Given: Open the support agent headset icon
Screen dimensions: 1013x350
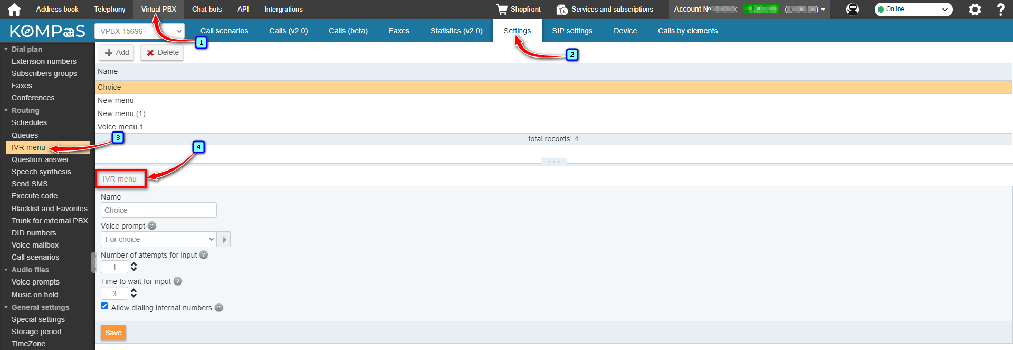Looking at the screenshot, I should [x=853, y=9].
